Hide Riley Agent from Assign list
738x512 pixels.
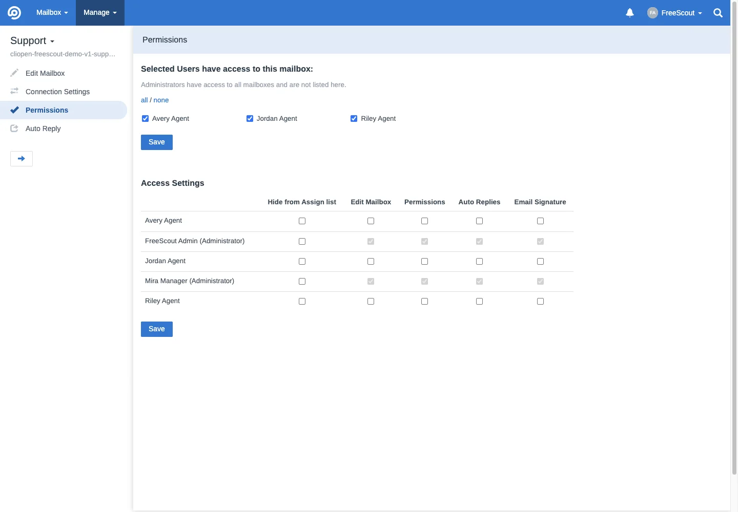[302, 302]
